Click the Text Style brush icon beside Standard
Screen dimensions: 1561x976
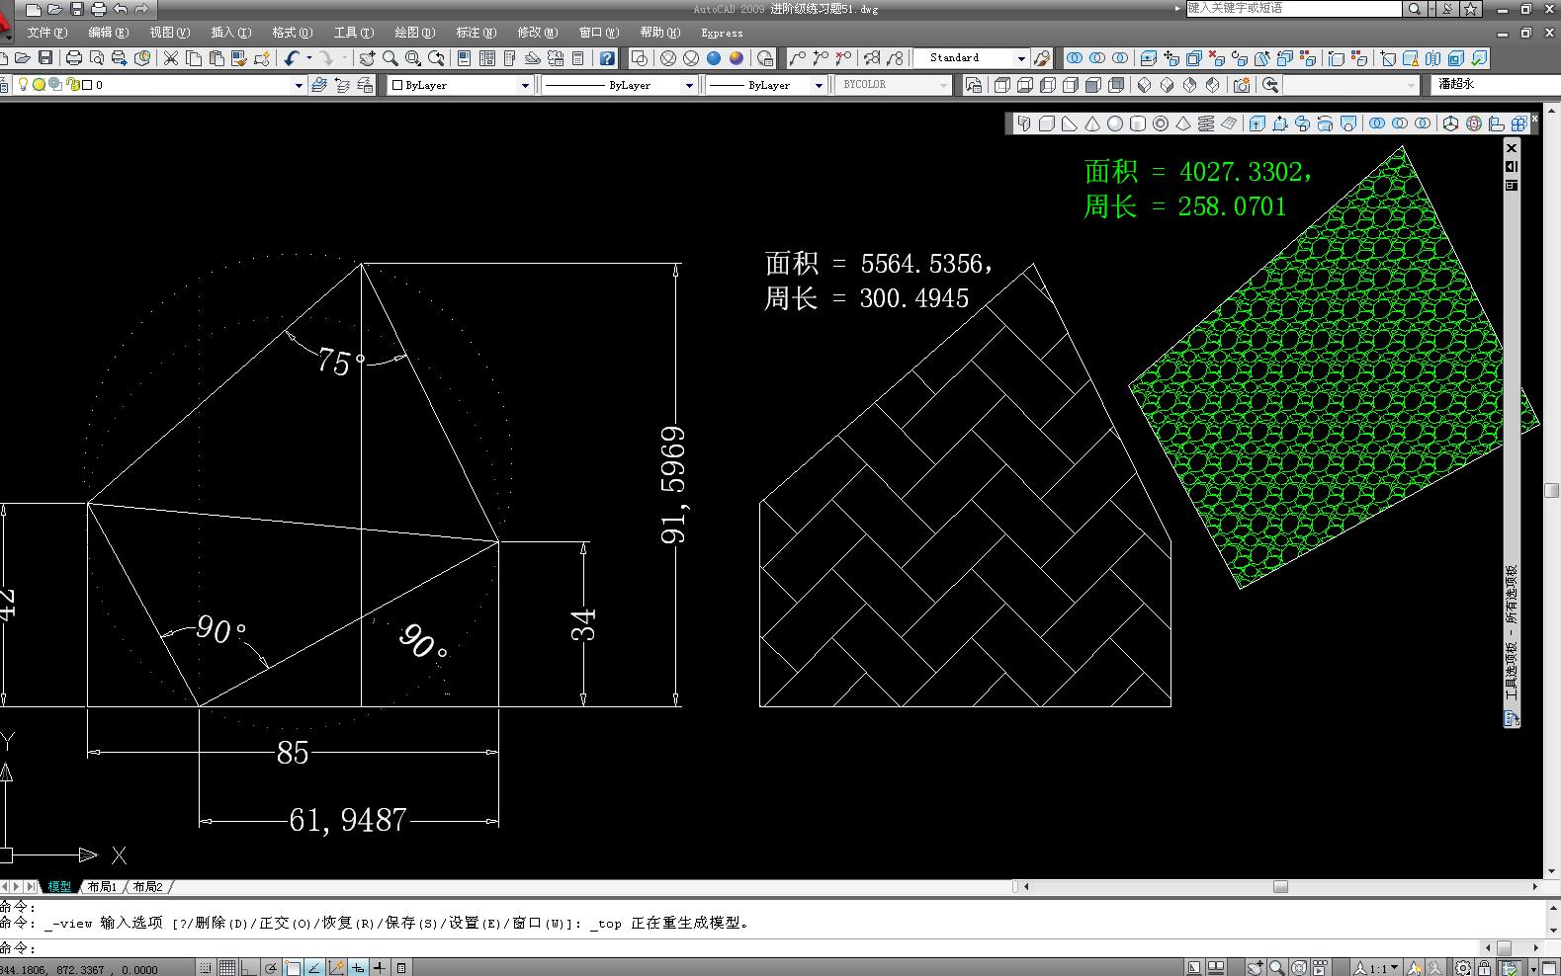point(1041,58)
